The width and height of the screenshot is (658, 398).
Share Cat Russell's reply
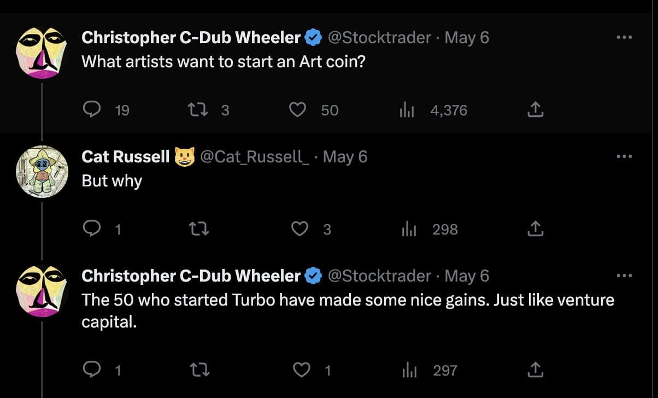tap(535, 229)
